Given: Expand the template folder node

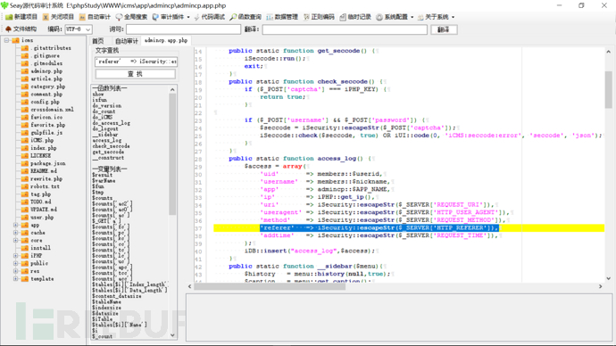Looking at the screenshot, I should click(x=16, y=278).
